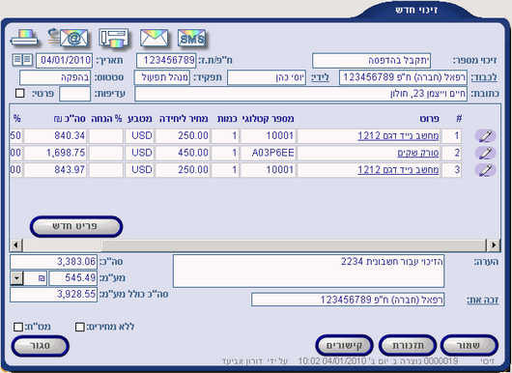Click the empty discount cell in row 1
Viewport: 512px width, 373px height.
(106, 136)
